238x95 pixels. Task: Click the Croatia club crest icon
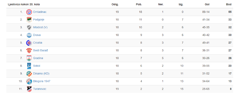(29, 43)
